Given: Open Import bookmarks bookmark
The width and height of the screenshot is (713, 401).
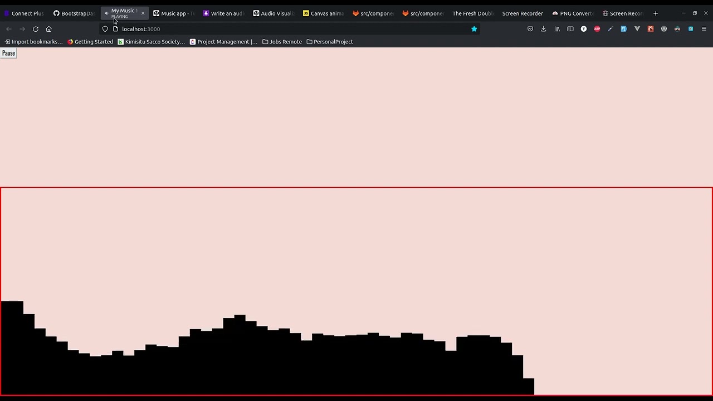Looking at the screenshot, I should [x=33, y=42].
